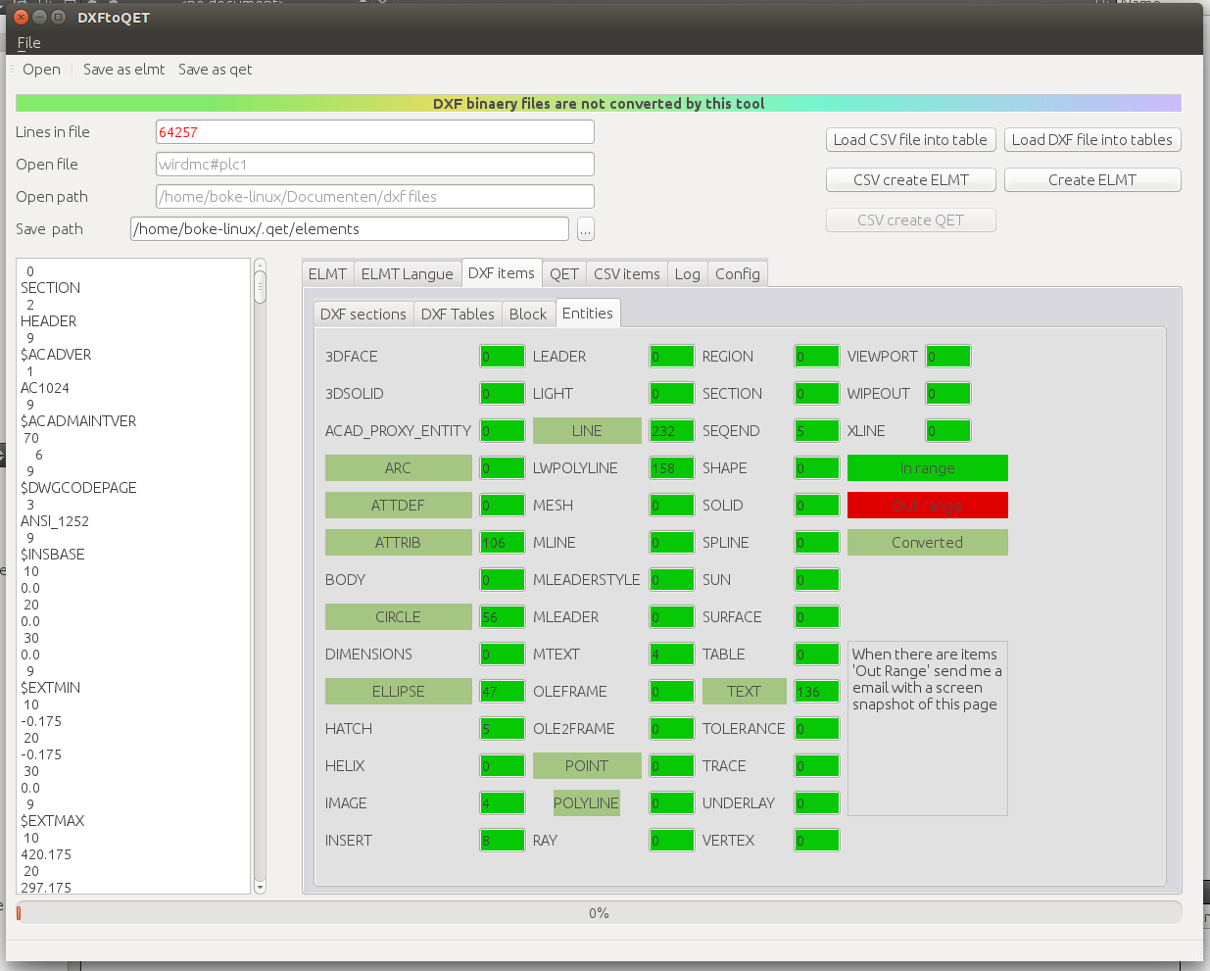Click the MTEXT count field
The image size is (1210, 971).
tap(671, 655)
